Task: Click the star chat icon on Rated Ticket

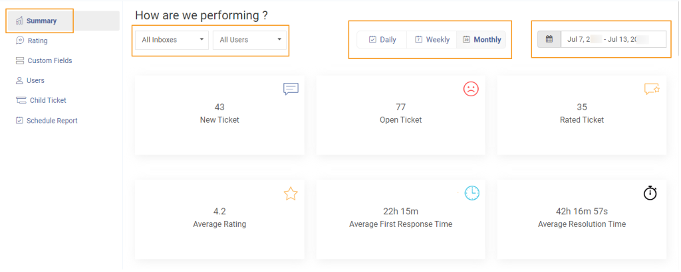Action: point(651,89)
